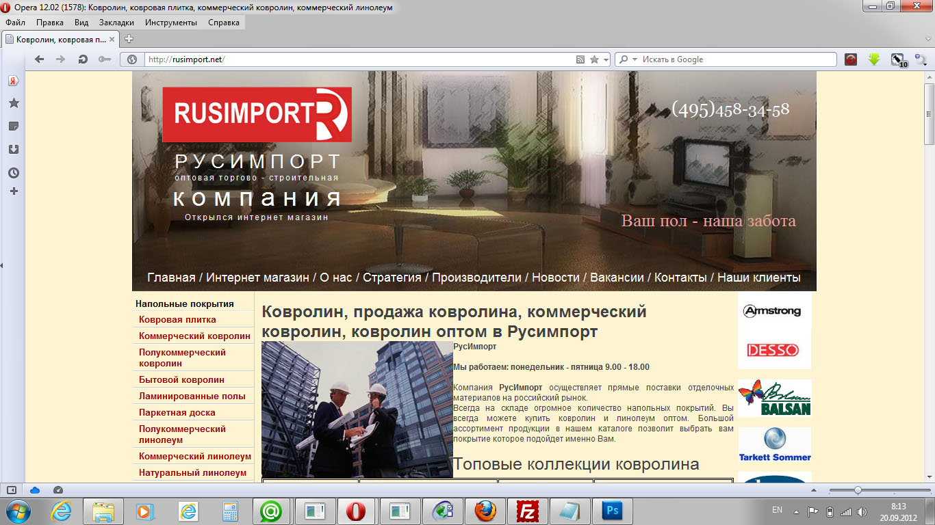Open the Yandex panel in Opera sidebar
This screenshot has width=935, height=525.
tap(13, 81)
